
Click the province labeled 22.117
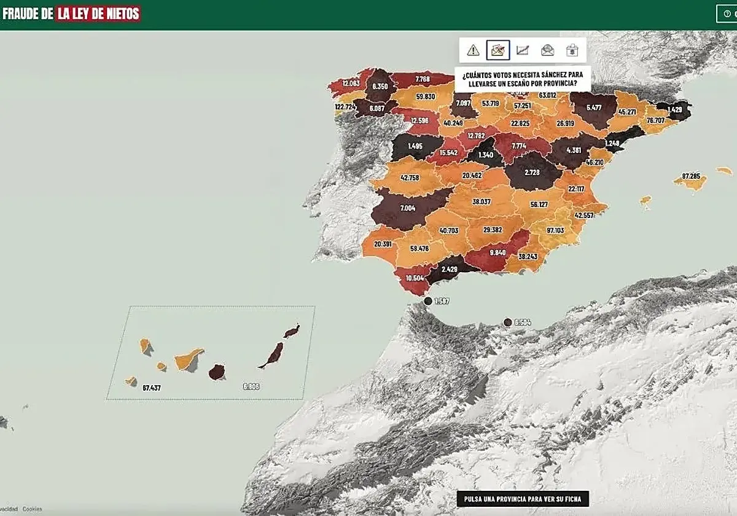(576, 189)
